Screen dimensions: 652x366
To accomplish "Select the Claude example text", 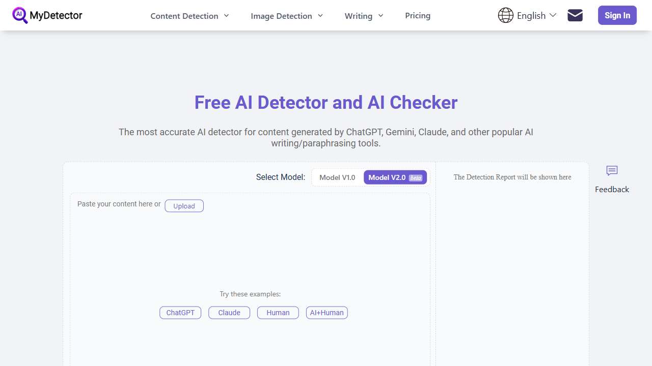I will click(x=229, y=312).
